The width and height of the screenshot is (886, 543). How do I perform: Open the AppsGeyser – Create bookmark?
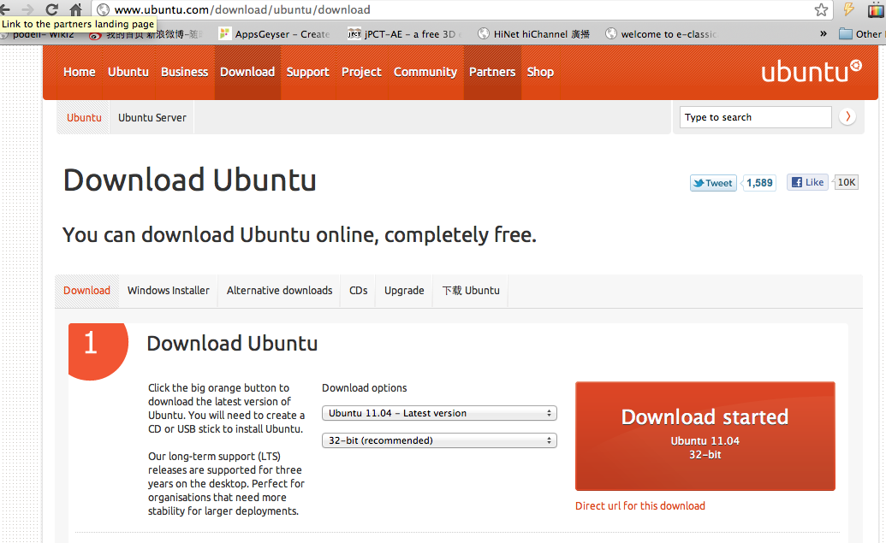275,34
